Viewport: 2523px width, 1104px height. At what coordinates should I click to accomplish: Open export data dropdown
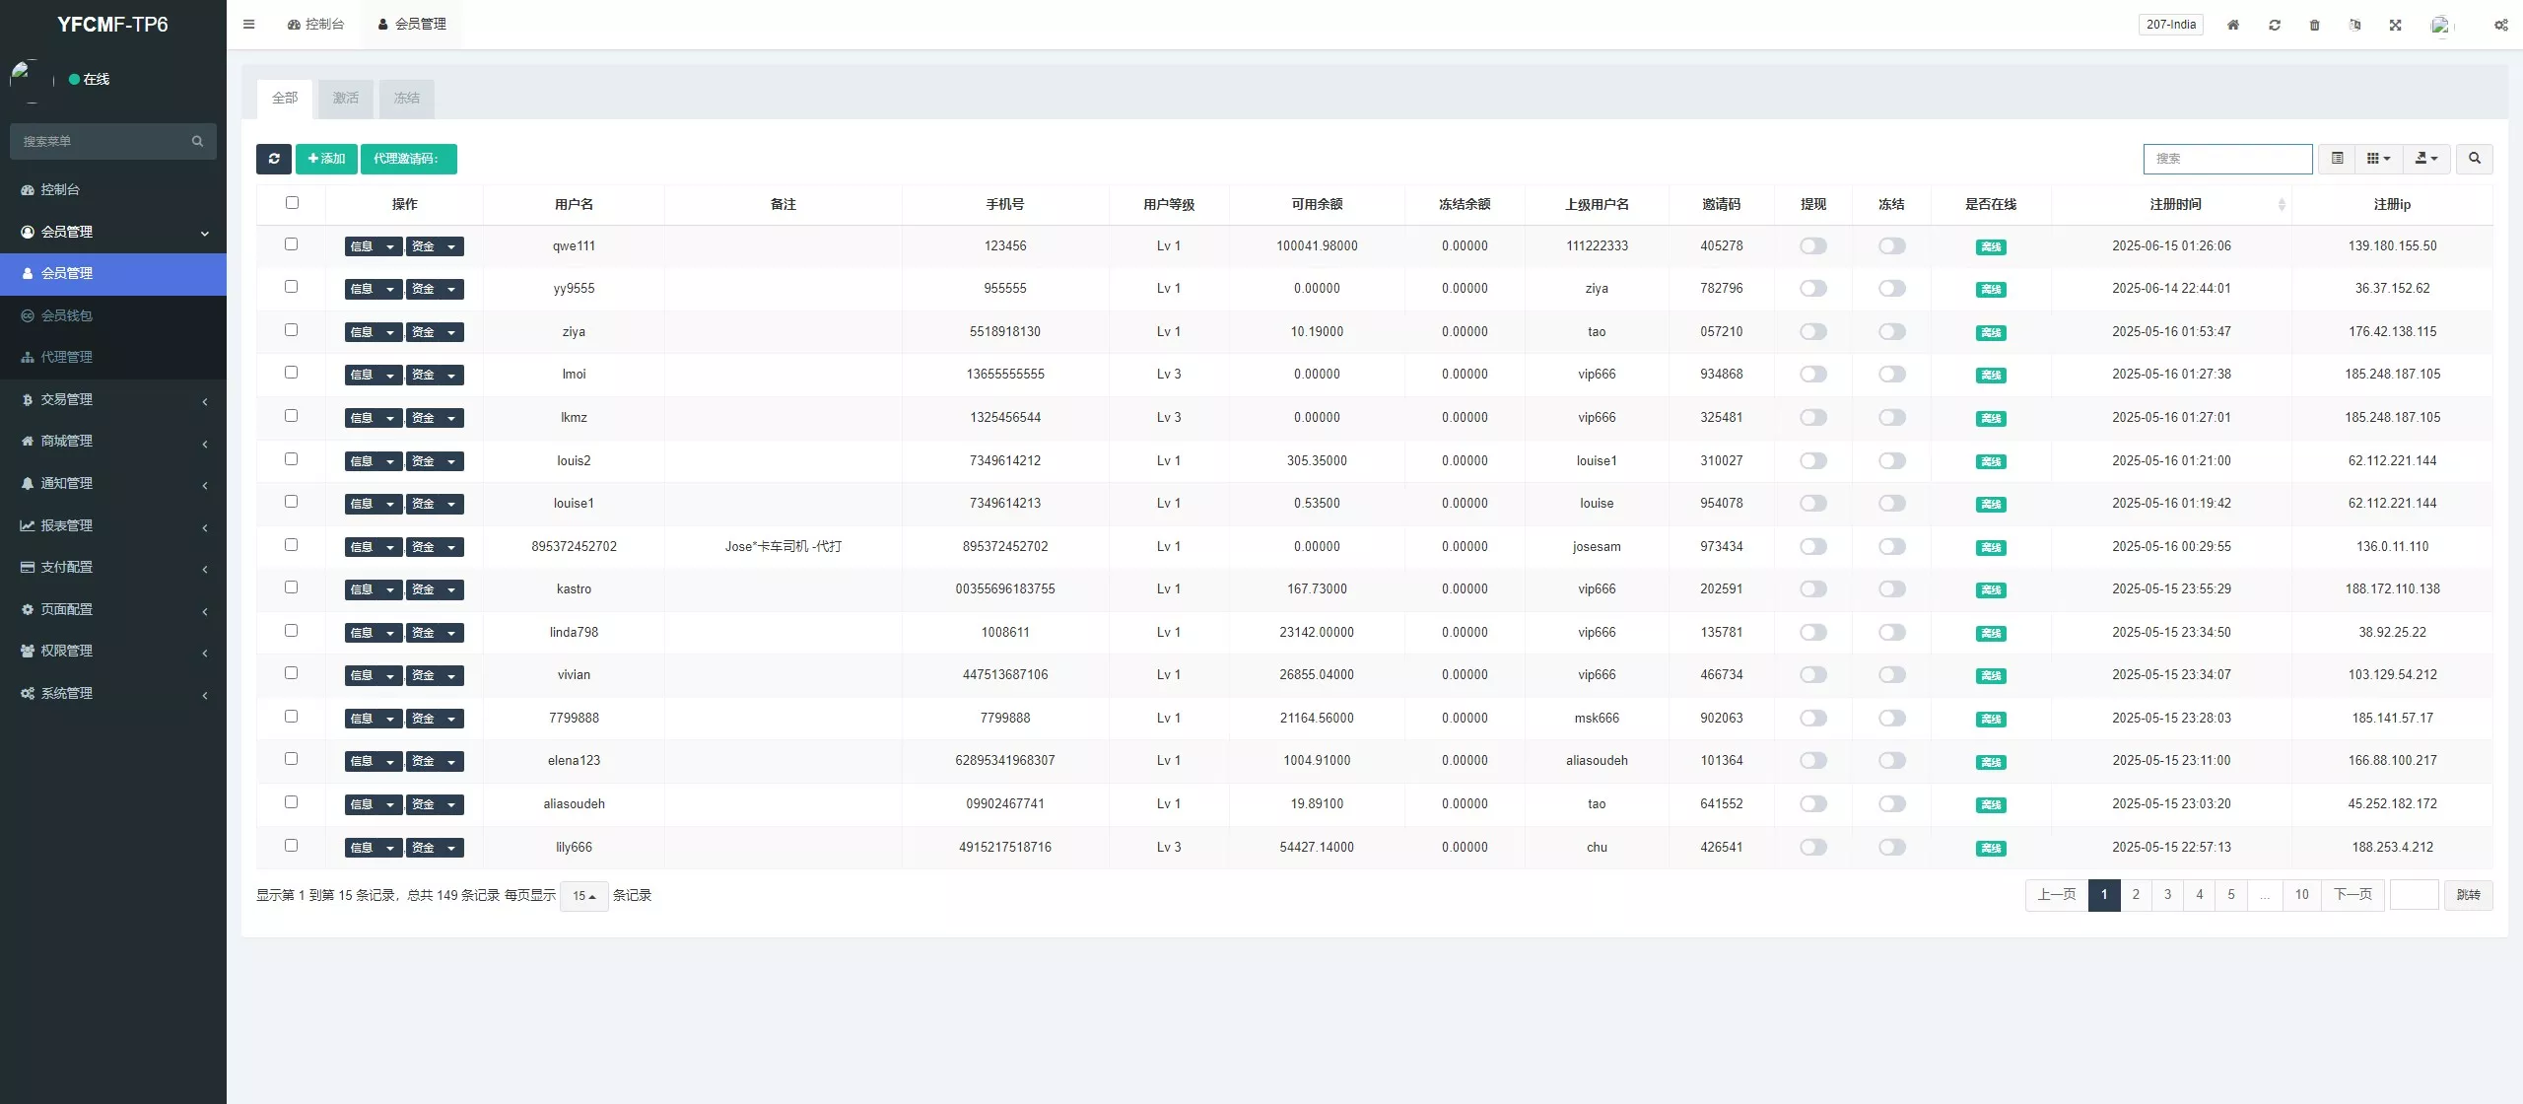coord(2426,159)
